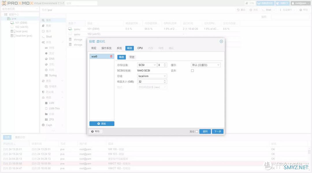Viewport: 312px width, 173px height.
Task: Delete the scsi0 disk using trash icon
Action: (x=111, y=56)
